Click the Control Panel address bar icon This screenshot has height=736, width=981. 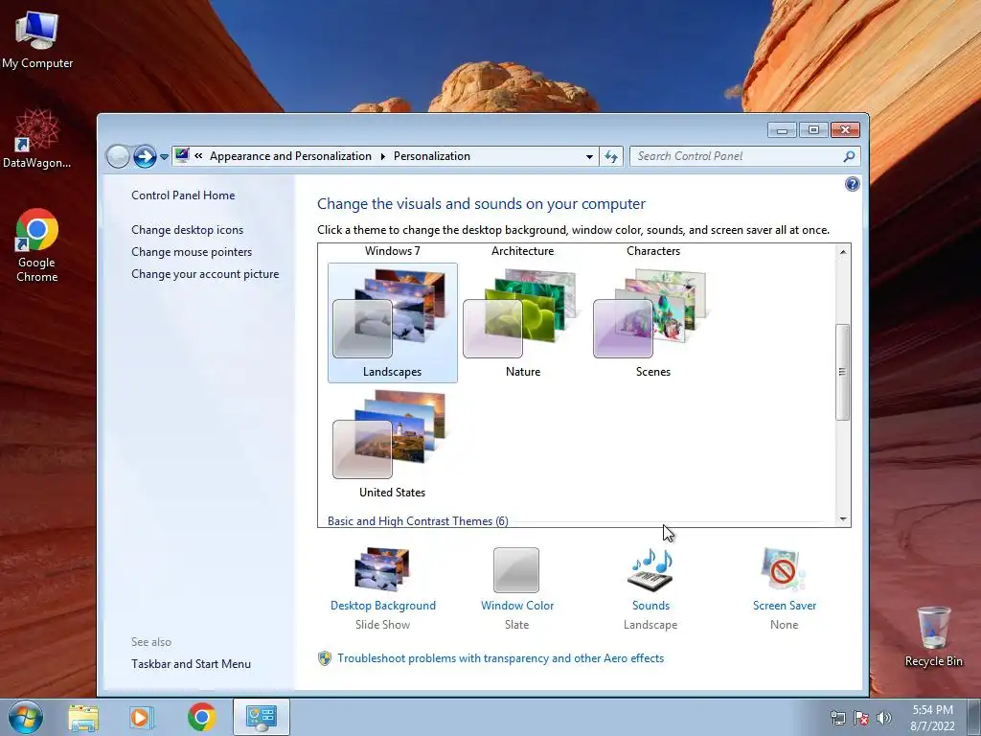point(182,156)
